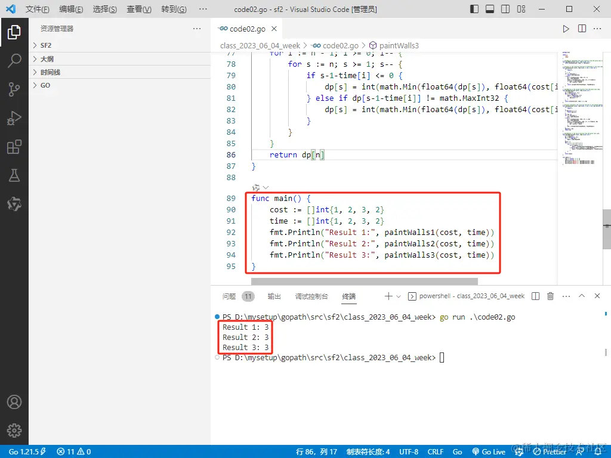This screenshot has width=611, height=458.
Task: Show hidden menu items ellipsis
Action: coord(203,9)
